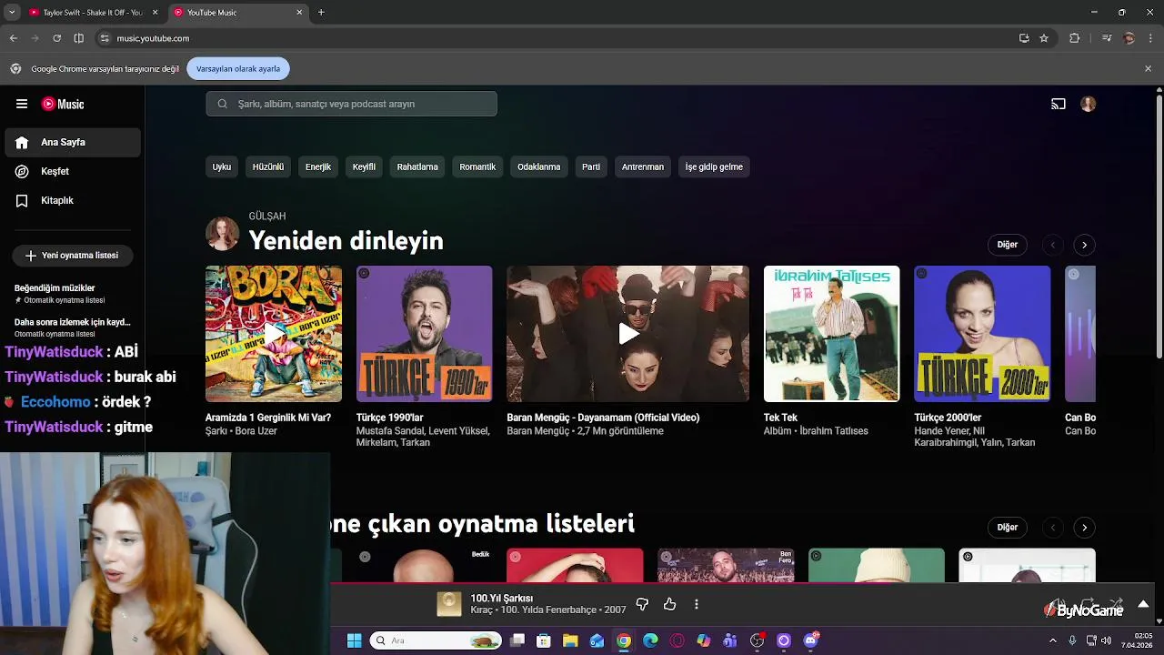Open Türkçe 1990'lar playlist cover

pyautogui.click(x=425, y=334)
